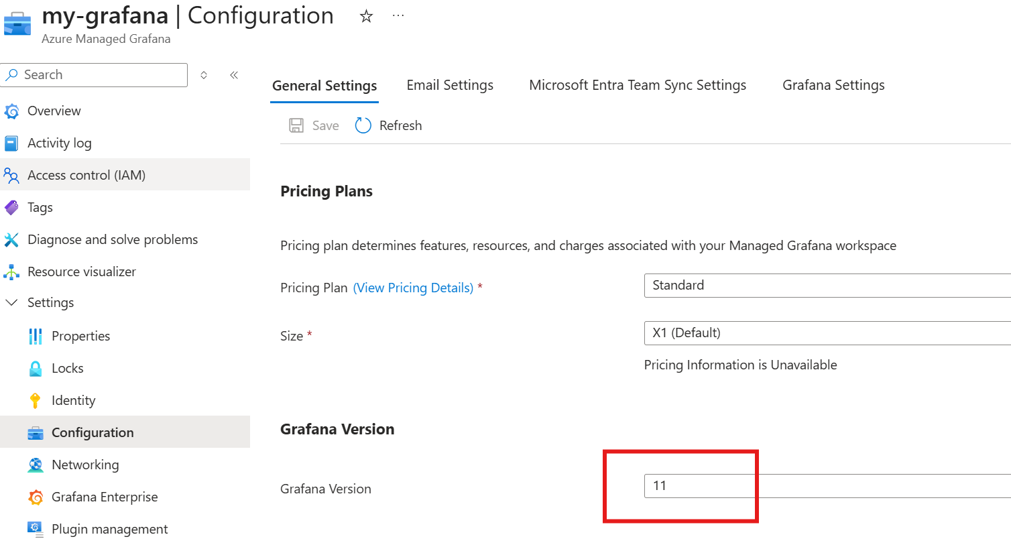The height and width of the screenshot is (545, 1011).
Task: Click the Save button
Action: (x=314, y=125)
